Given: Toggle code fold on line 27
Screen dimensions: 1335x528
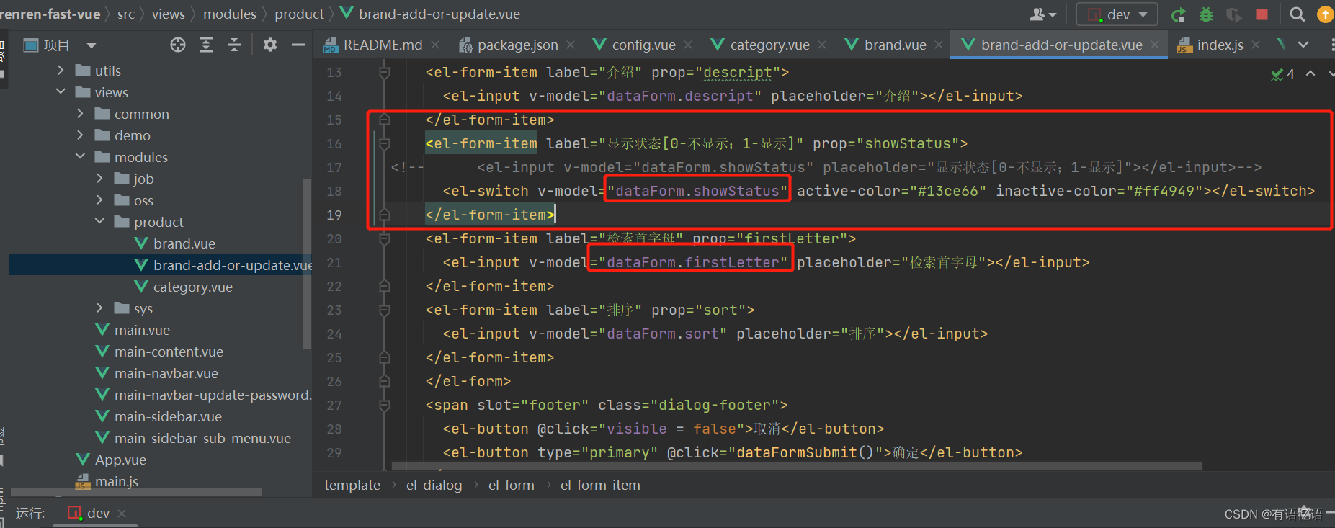Looking at the screenshot, I should coord(385,405).
